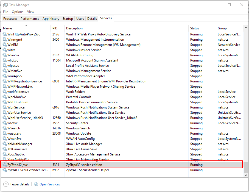This screenshot has height=192, width=249.
Task: Switch to the Startup tab
Action: click(68, 19)
